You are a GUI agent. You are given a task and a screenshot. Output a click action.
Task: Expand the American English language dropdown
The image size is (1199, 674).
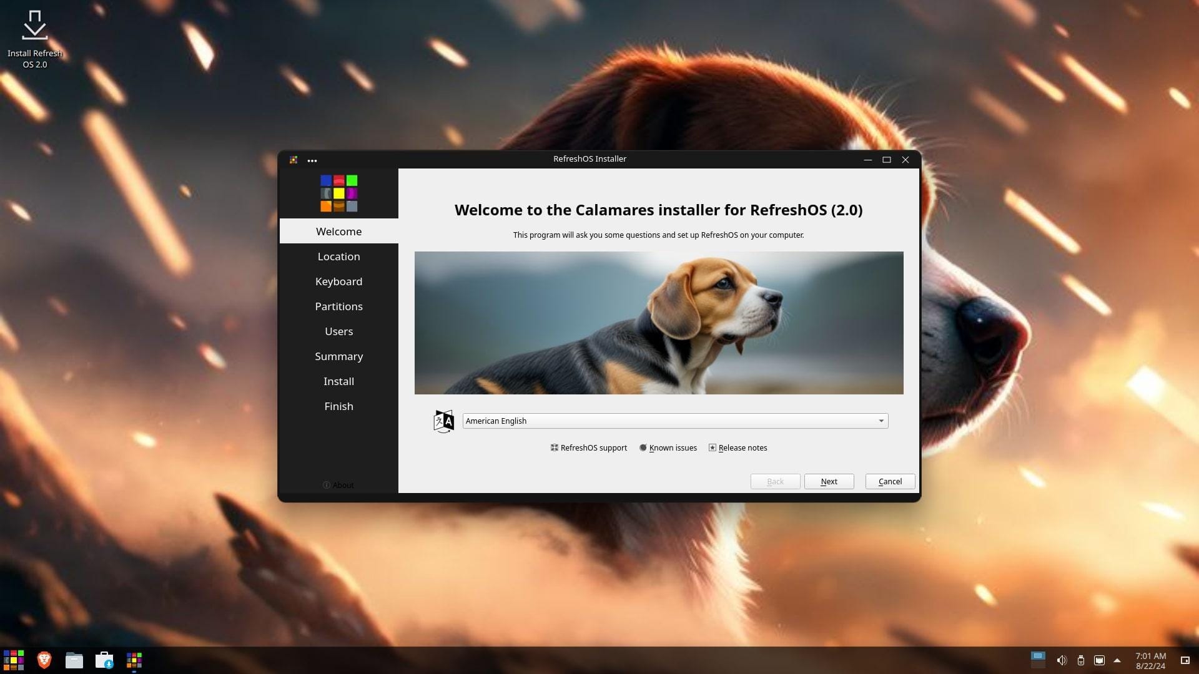pyautogui.click(x=675, y=421)
